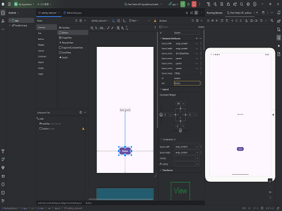The image size is (282, 211).
Task: Collapse the Layout section
Action: click(x=161, y=89)
